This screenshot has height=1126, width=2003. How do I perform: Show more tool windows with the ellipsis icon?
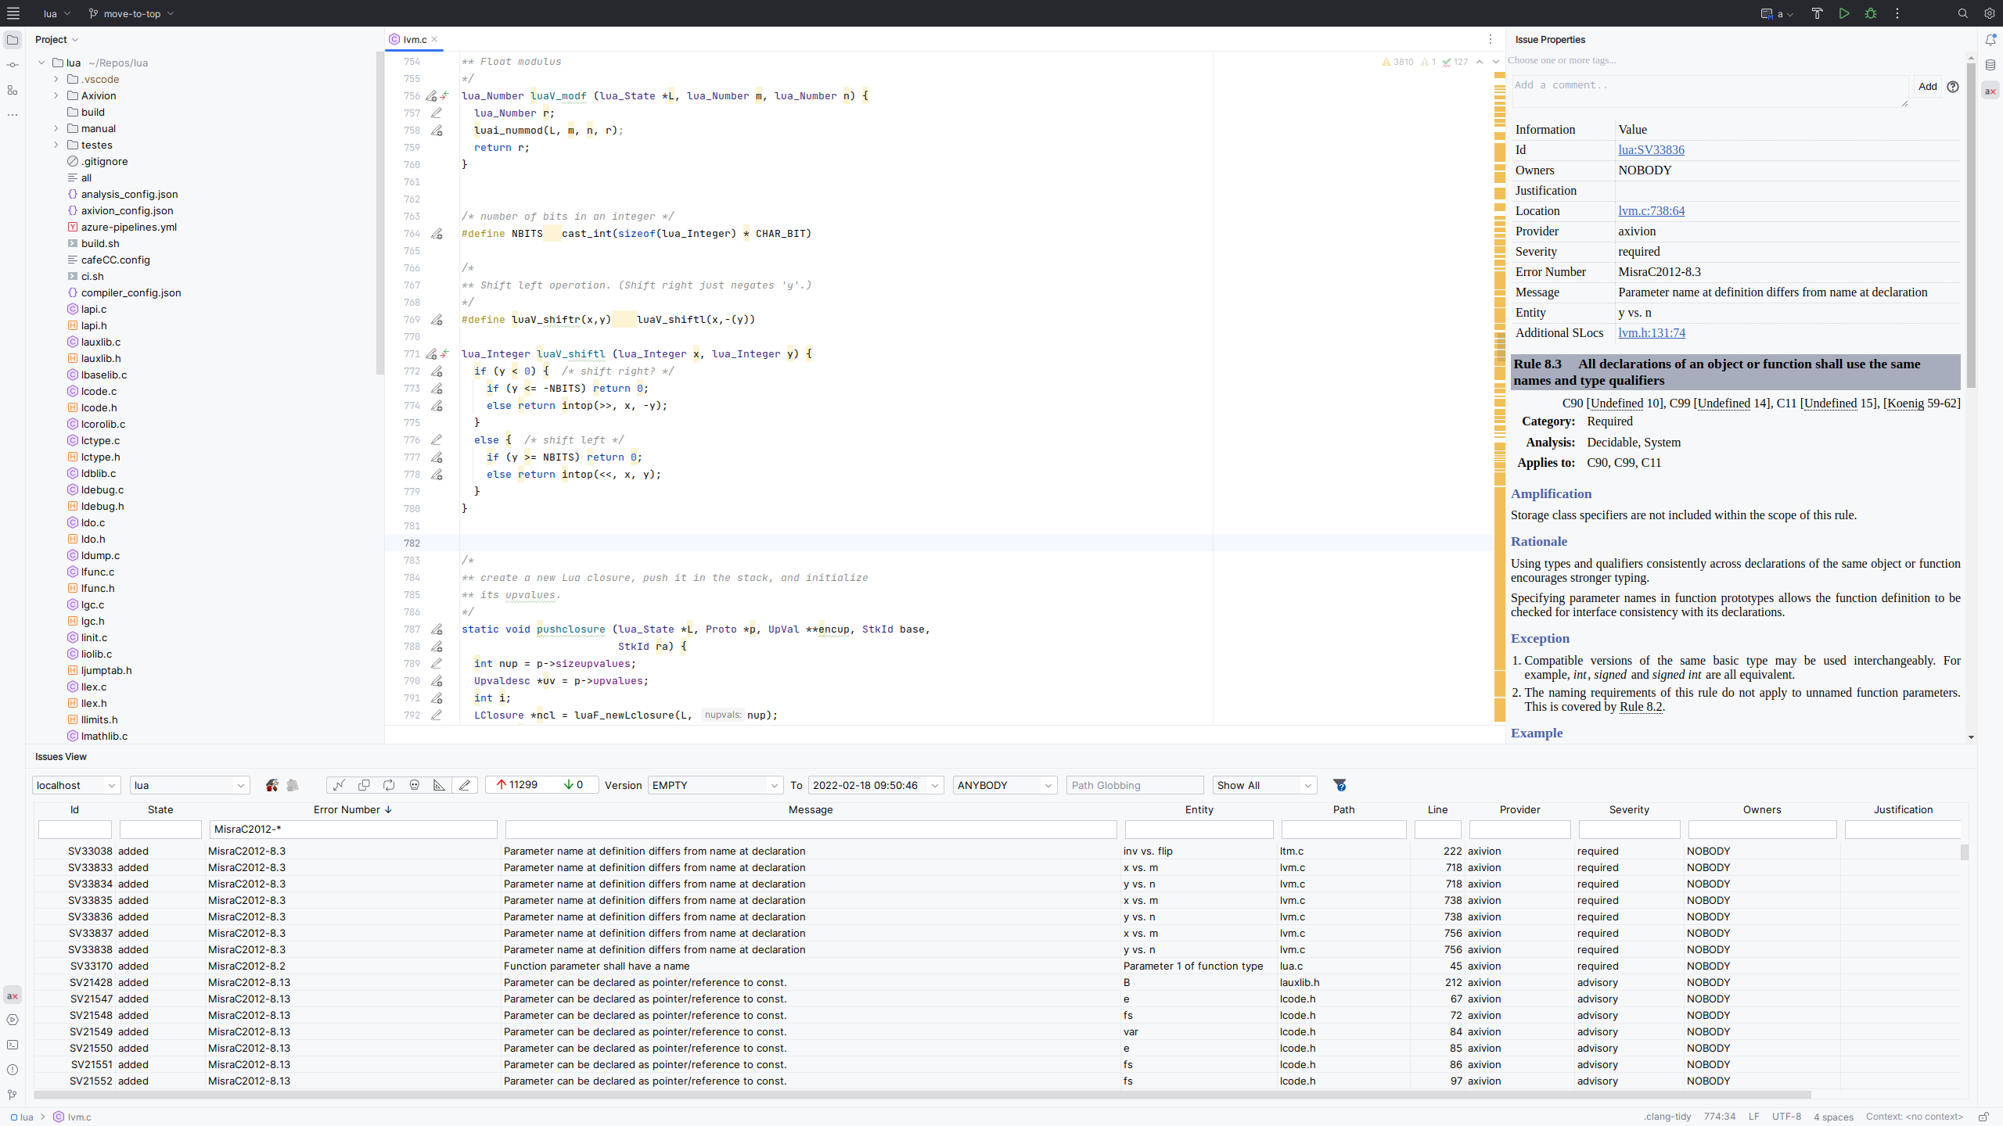click(x=13, y=115)
